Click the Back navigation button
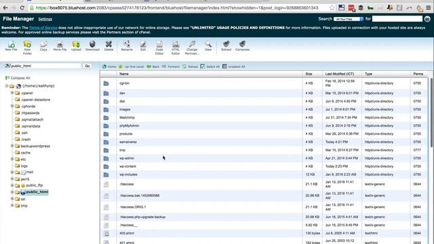 (x=153, y=66)
